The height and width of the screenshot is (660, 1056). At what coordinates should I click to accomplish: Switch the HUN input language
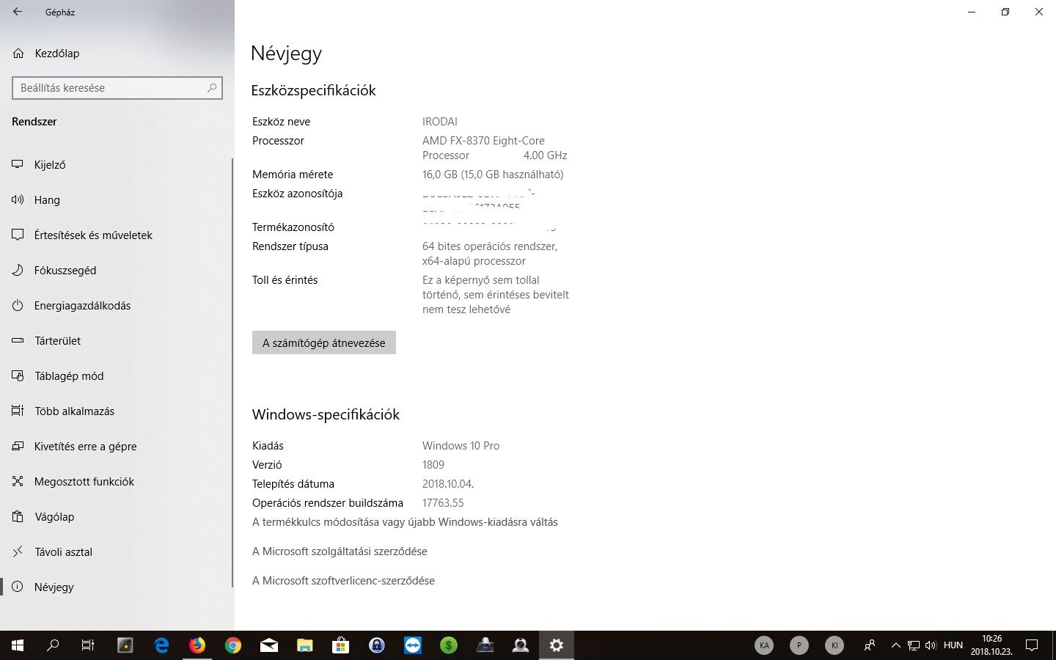point(953,645)
